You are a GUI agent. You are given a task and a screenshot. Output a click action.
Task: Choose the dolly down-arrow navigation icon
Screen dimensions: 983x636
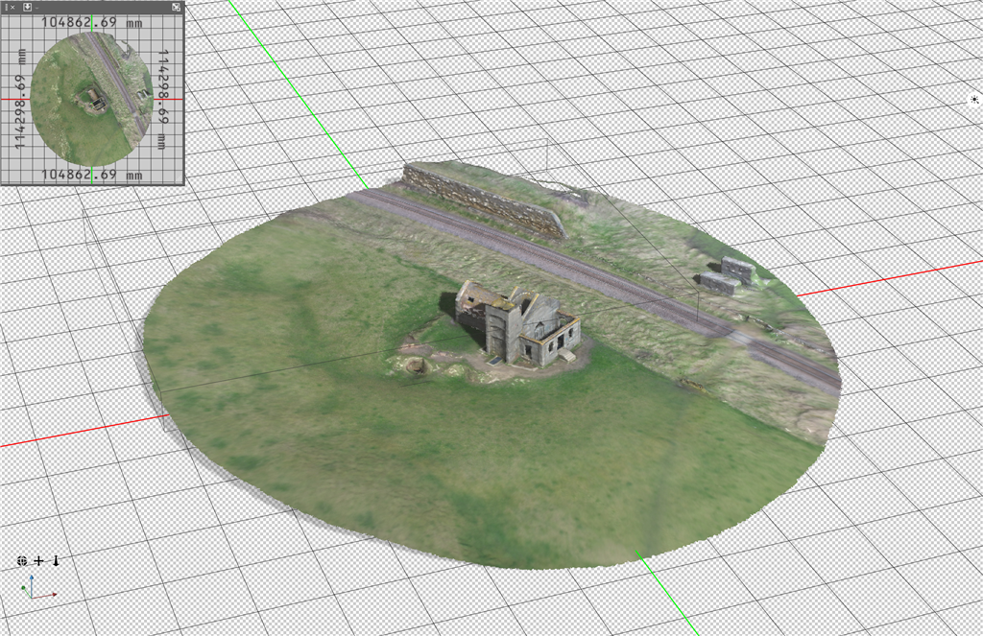tap(56, 561)
